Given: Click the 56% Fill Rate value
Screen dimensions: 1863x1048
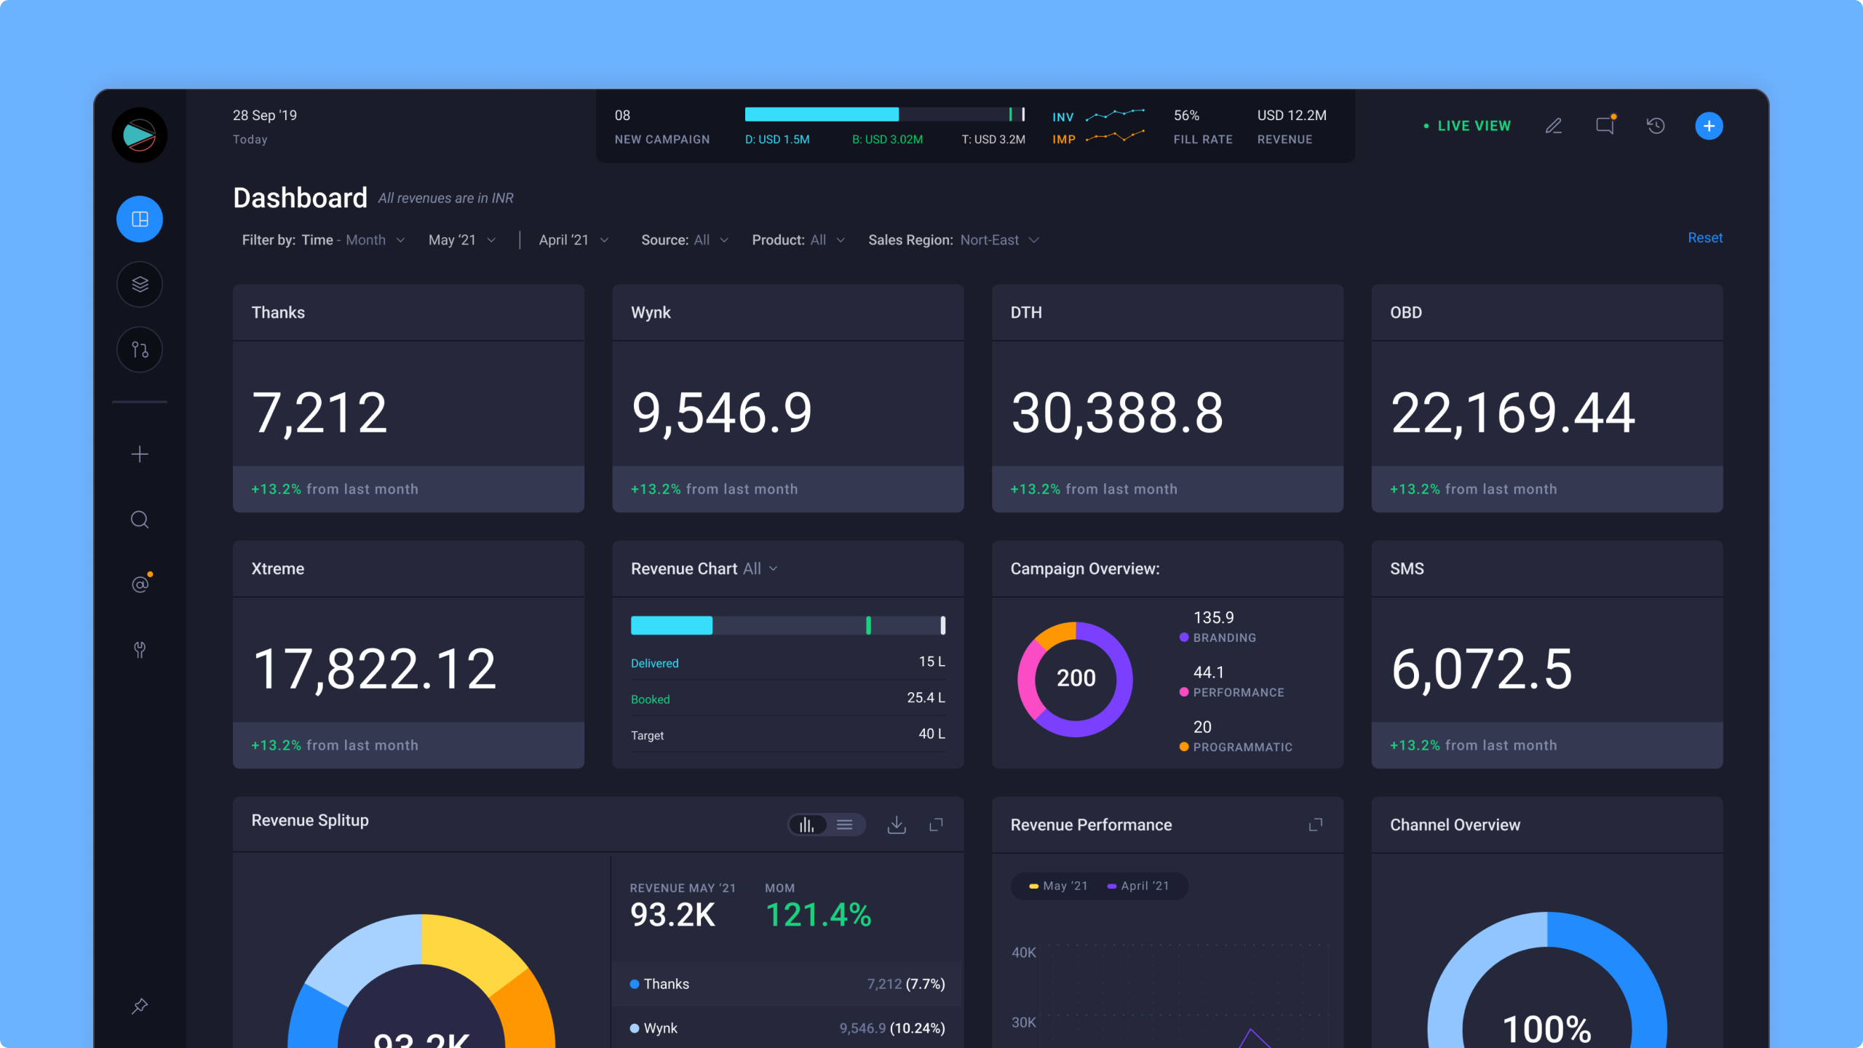Looking at the screenshot, I should [1186, 115].
